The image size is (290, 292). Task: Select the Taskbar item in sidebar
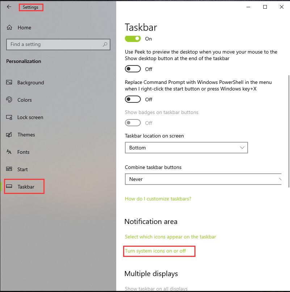pyautogui.click(x=24, y=187)
